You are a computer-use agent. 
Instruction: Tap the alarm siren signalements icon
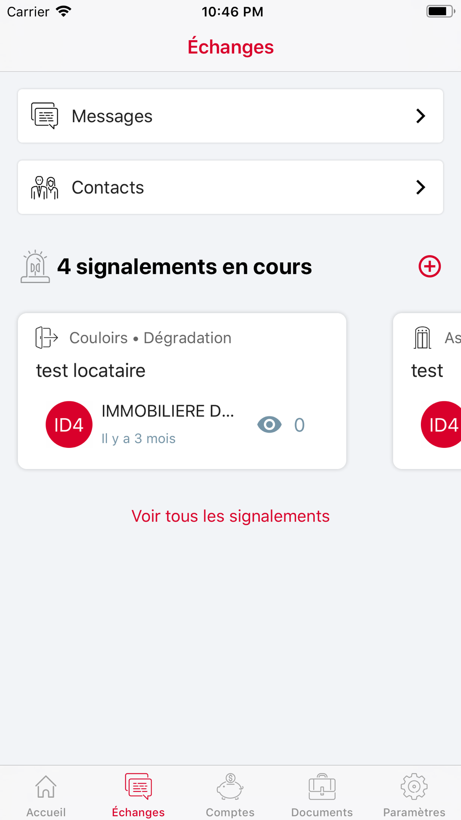[x=35, y=267]
